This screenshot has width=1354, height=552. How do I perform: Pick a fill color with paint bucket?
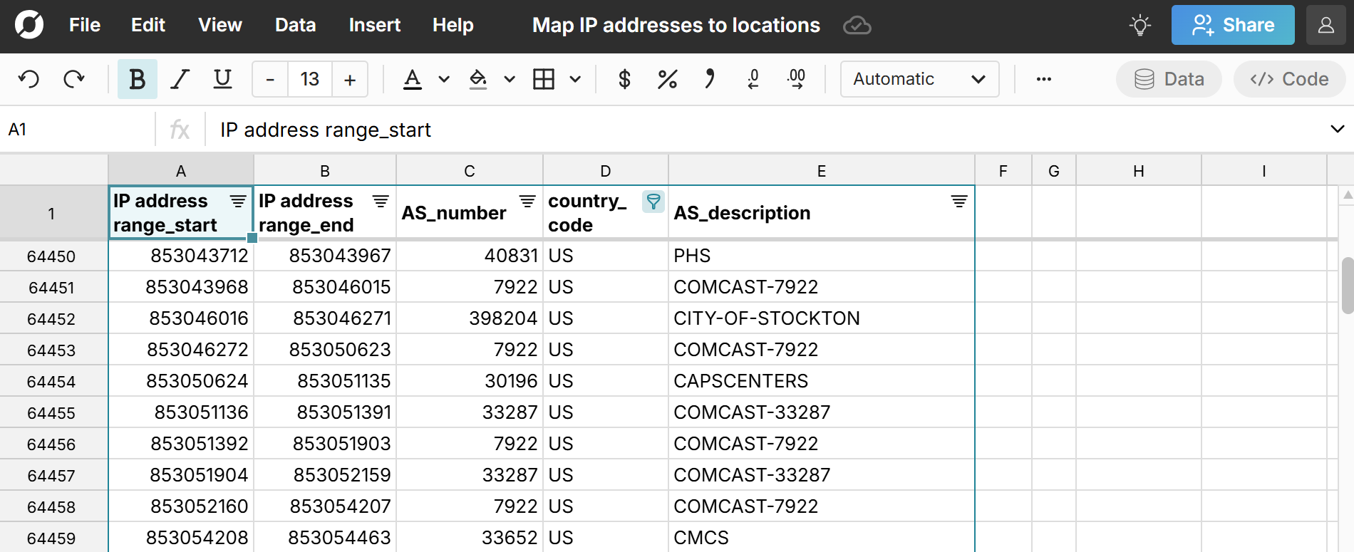coord(478,79)
